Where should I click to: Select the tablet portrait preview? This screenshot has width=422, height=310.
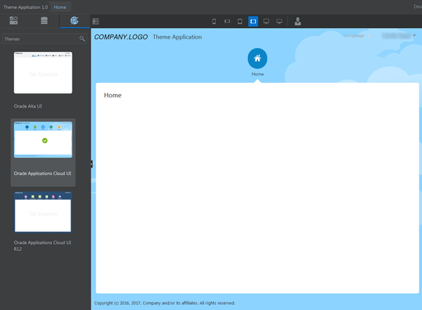240,21
